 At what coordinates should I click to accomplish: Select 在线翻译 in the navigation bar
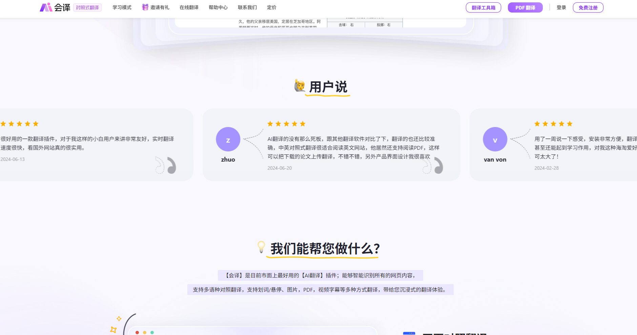click(189, 7)
